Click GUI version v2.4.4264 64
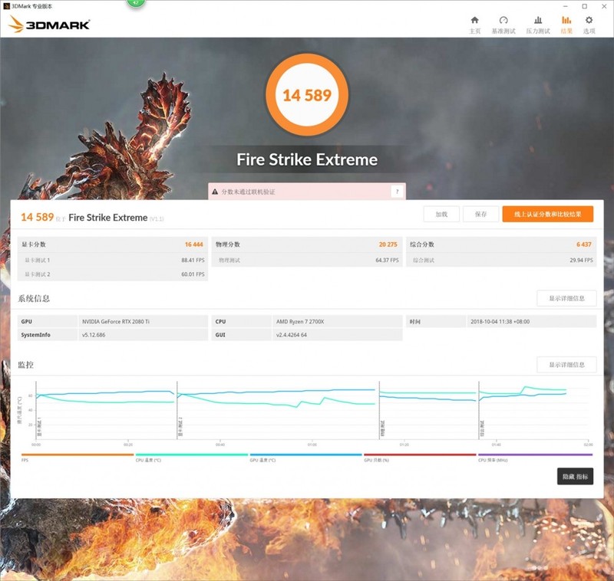Image resolution: width=614 pixels, height=581 pixels. tap(292, 335)
